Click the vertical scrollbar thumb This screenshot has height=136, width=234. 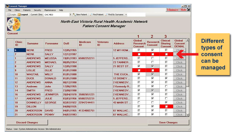[x=187, y=64]
